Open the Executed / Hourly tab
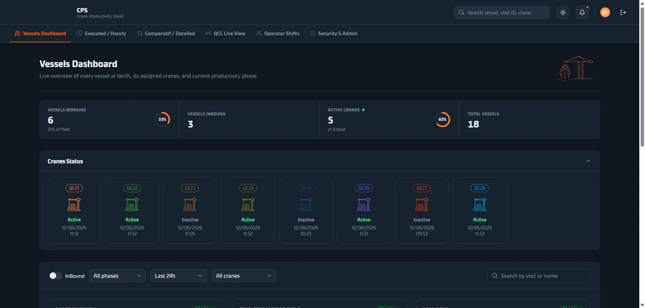 tap(101, 34)
